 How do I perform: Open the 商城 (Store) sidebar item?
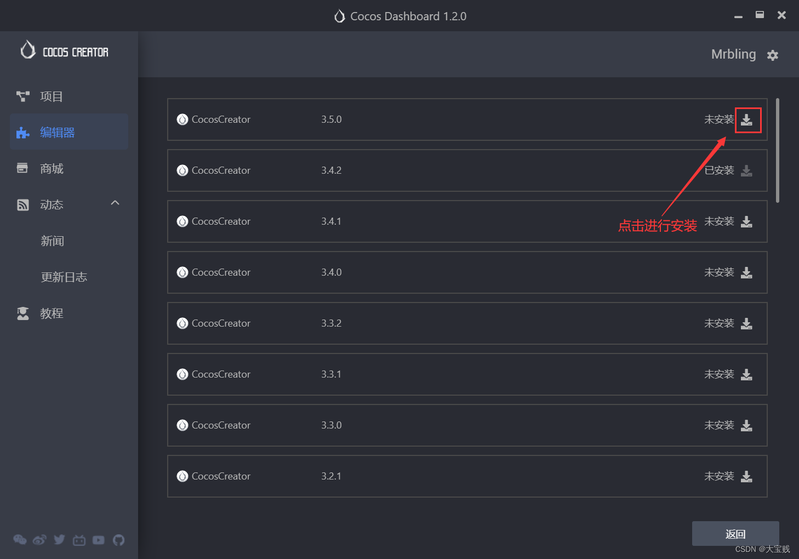[52, 169]
